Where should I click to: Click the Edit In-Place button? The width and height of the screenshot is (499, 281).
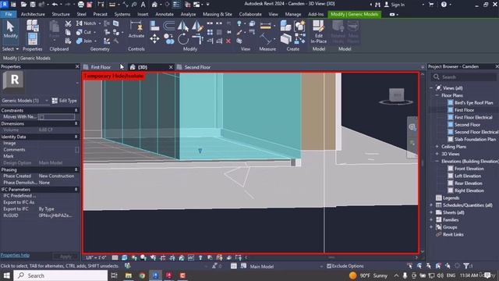(x=319, y=31)
